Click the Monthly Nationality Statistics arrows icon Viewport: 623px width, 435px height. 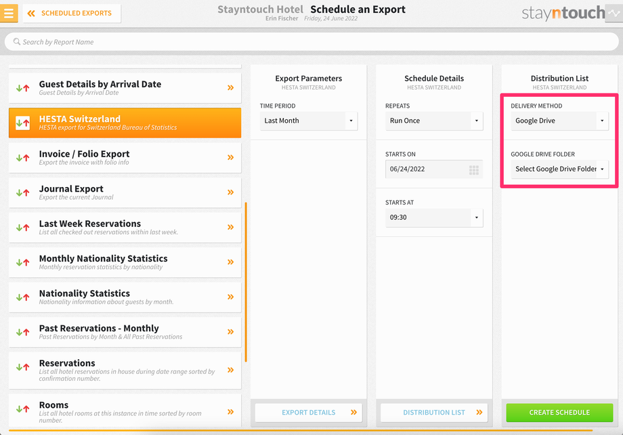pyautogui.click(x=22, y=262)
